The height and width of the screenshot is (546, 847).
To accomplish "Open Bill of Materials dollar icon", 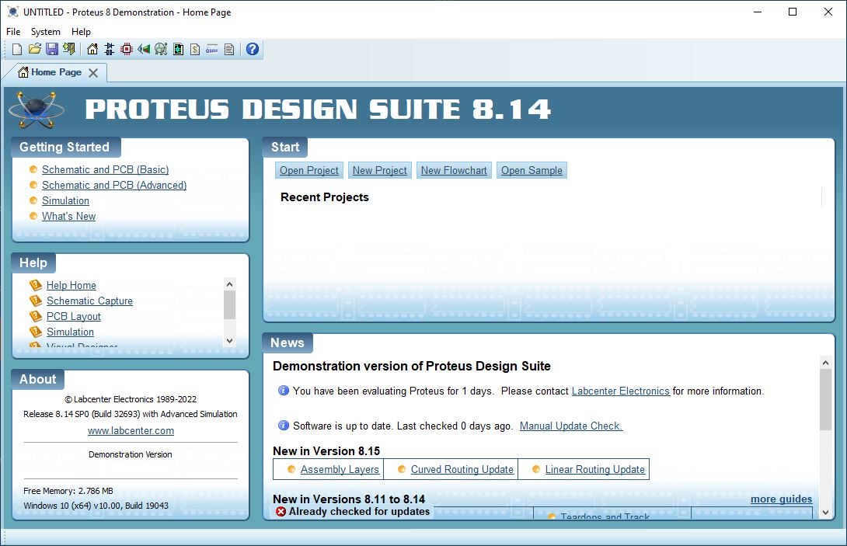I will 195,50.
